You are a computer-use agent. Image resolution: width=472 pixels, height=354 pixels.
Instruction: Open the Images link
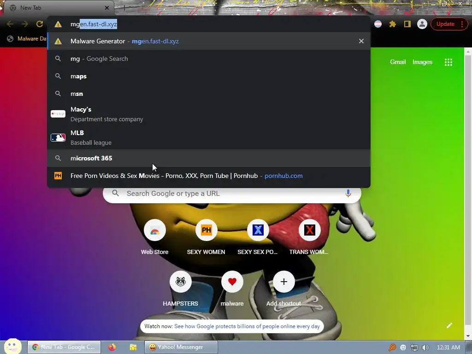(422, 62)
